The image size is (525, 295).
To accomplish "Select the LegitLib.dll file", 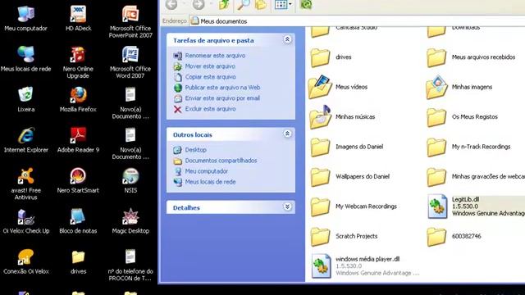I will (x=476, y=206).
